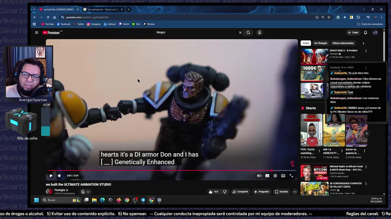The image size is (391, 219).
Task: Mute the video with the volume icon
Action: coord(59,176)
